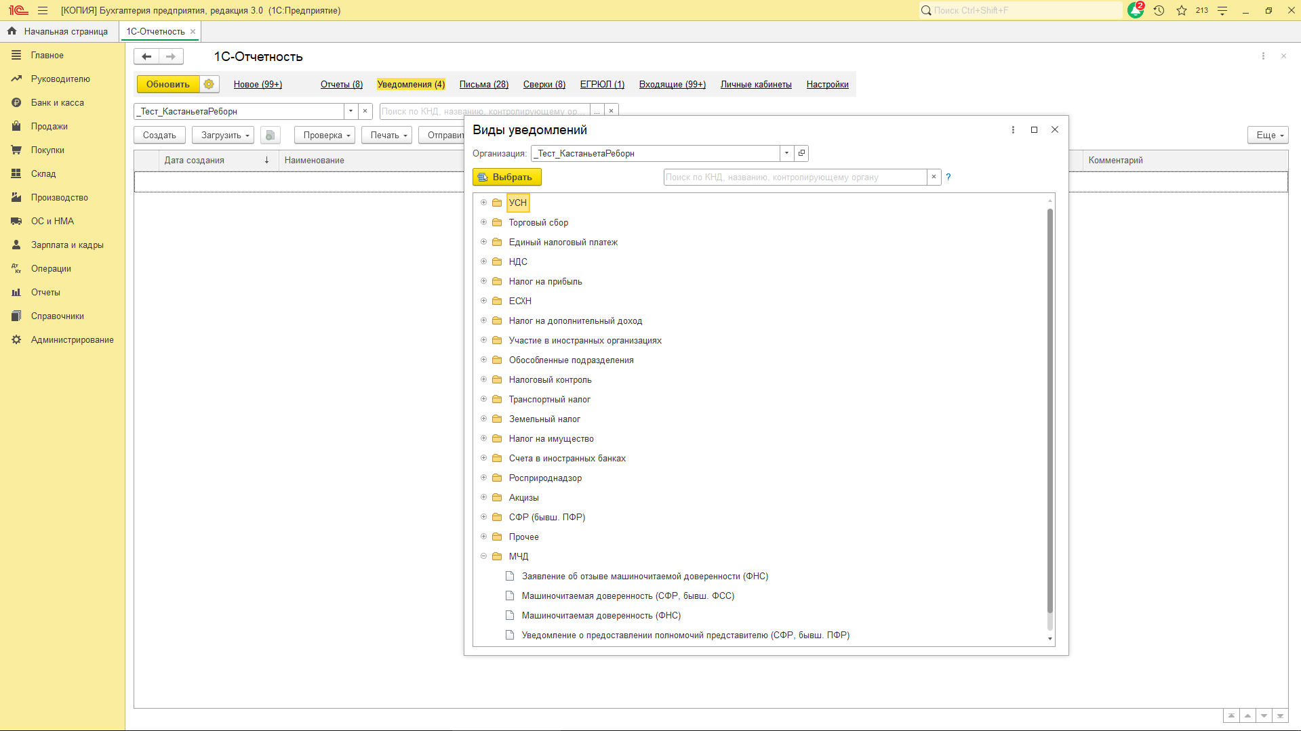Collapse the МЧД folder

tap(484, 556)
